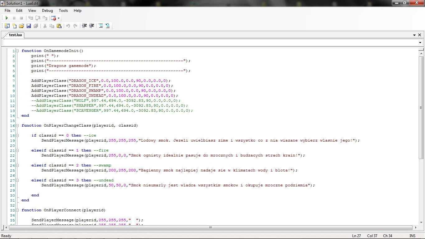Click the Indent selection icon
The height and width of the screenshot is (239, 425).
point(92,26)
